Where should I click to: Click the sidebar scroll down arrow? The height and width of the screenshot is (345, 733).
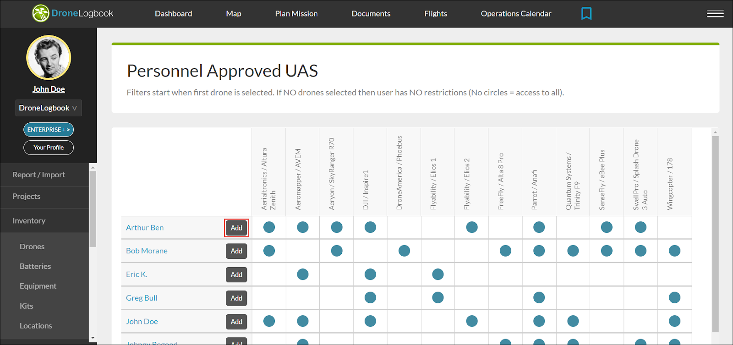click(93, 338)
